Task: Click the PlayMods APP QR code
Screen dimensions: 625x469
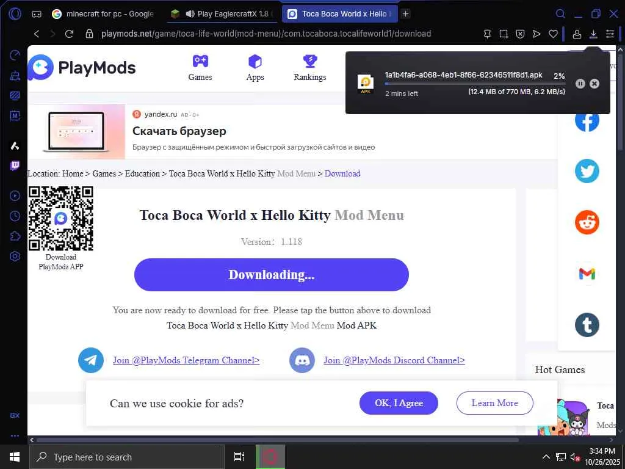Action: [60, 218]
